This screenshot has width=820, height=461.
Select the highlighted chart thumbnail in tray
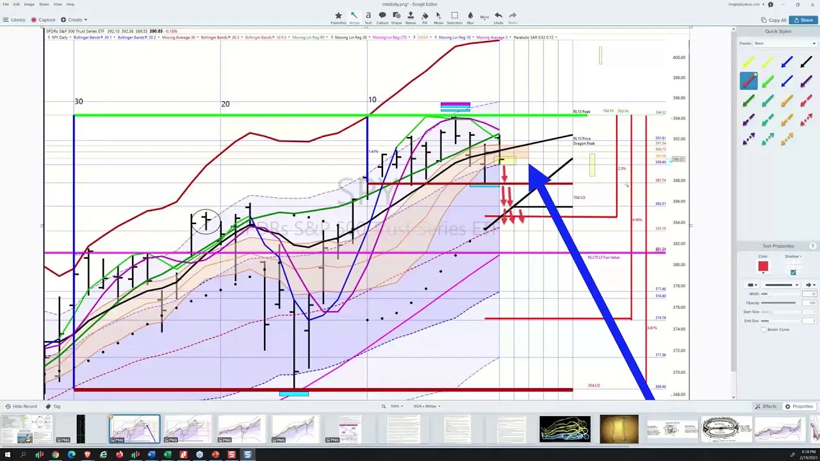click(x=134, y=429)
